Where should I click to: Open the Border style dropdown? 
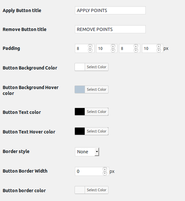[x=87, y=152]
